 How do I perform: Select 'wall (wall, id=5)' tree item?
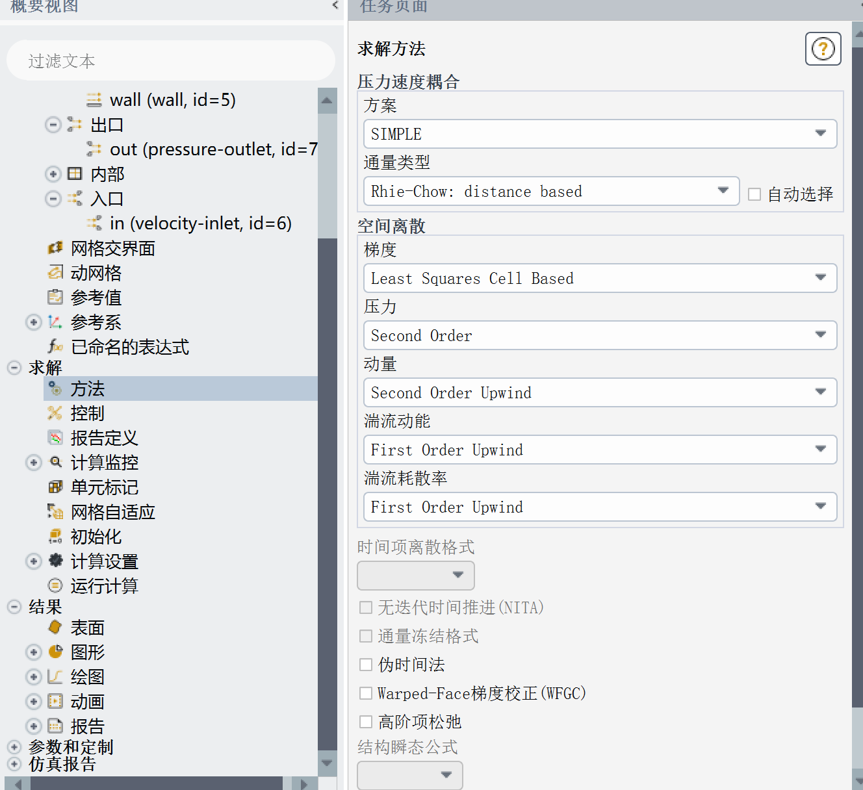(173, 99)
